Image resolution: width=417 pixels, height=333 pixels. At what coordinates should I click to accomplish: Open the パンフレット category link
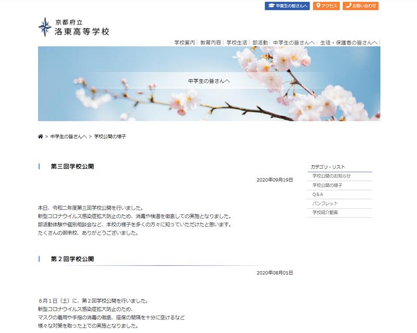[325, 203]
